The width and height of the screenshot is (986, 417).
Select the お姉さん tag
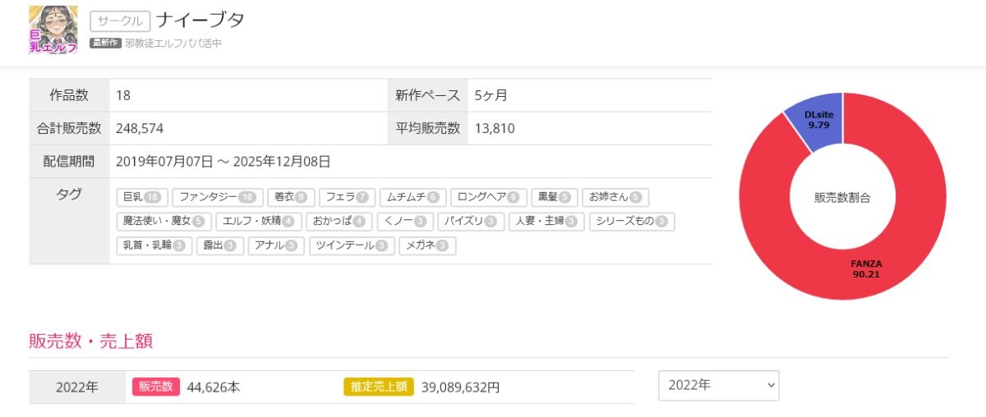click(x=615, y=197)
